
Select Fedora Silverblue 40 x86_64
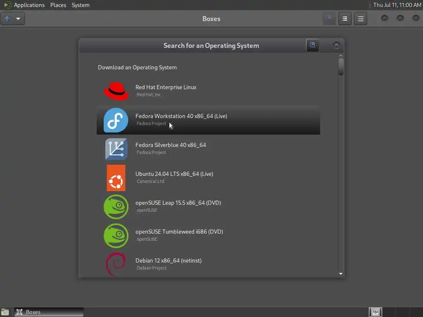208,149
